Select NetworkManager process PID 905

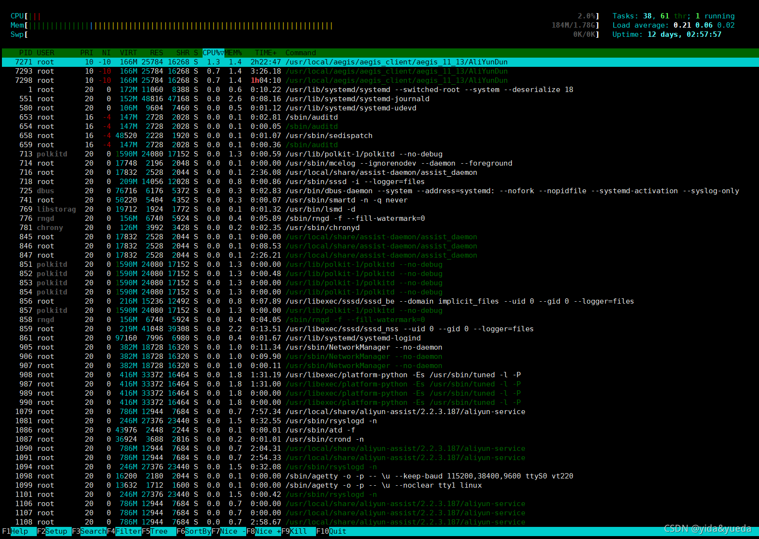(379, 347)
